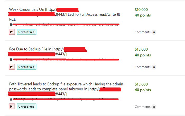Viewport: 185px width, 116px height.
Task: Click $15,000 reward on Rce Backup File report
Action: [x=141, y=49]
